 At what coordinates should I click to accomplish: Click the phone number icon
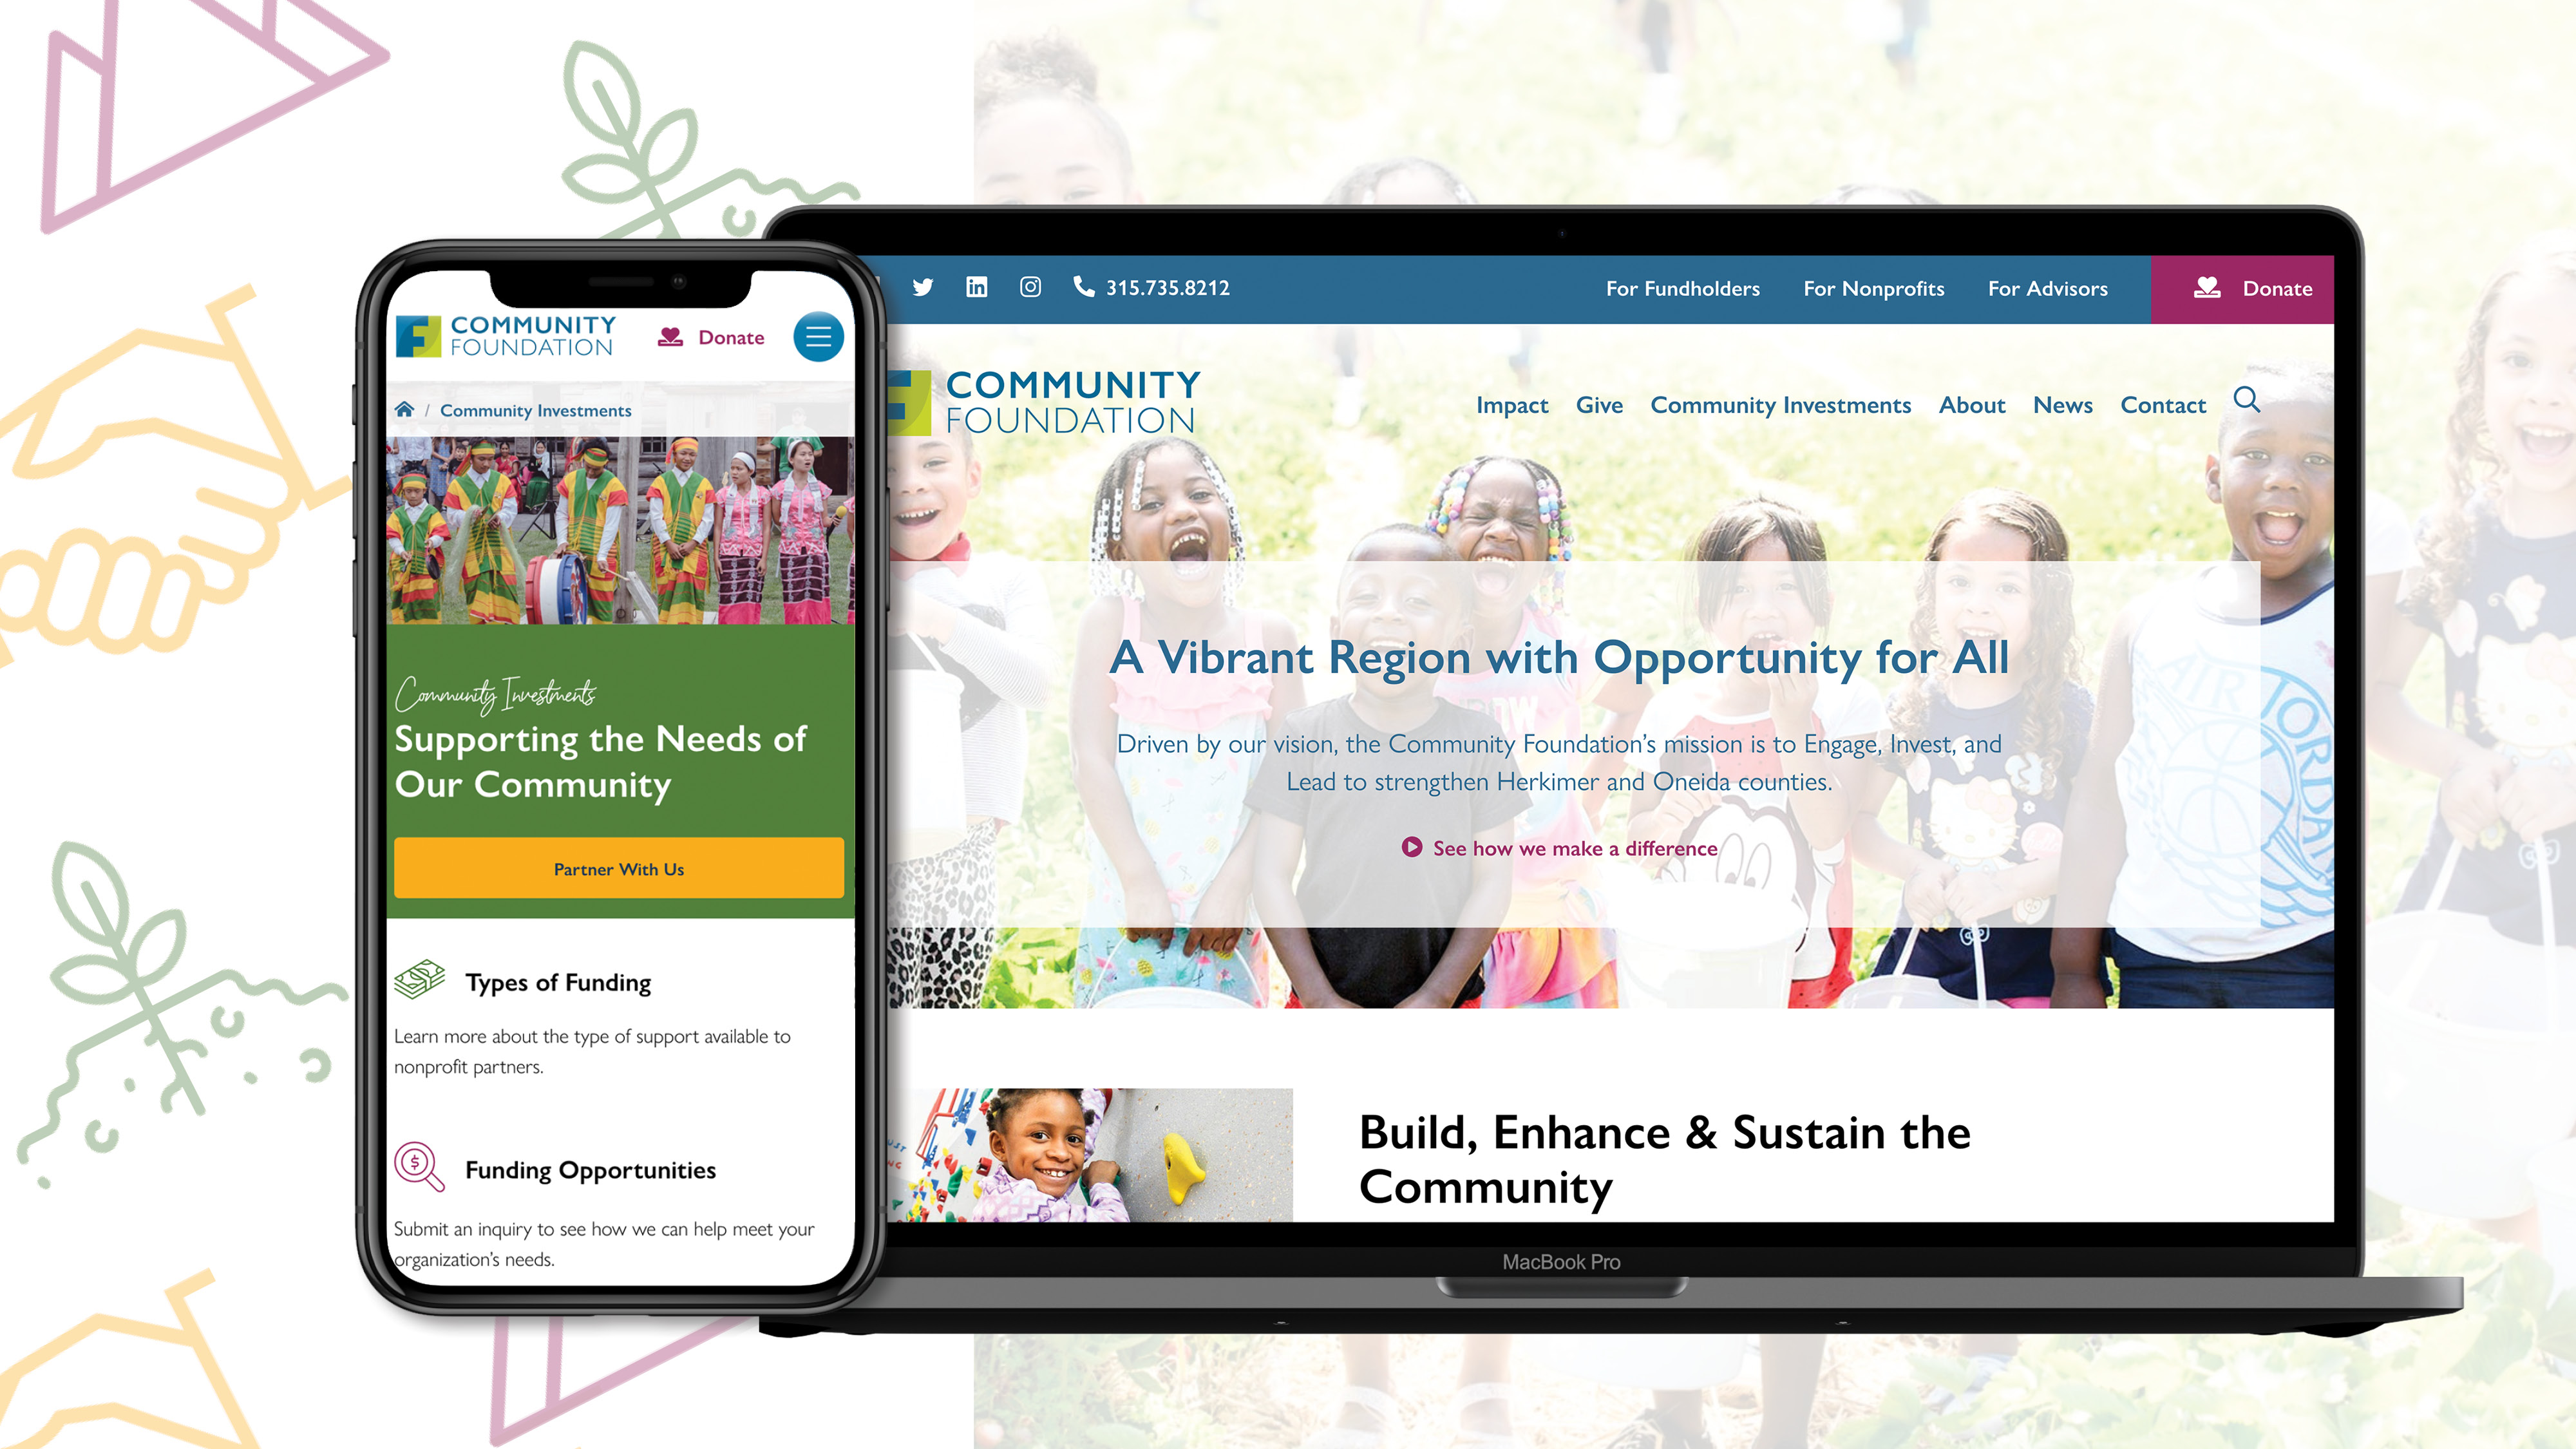tap(1081, 287)
